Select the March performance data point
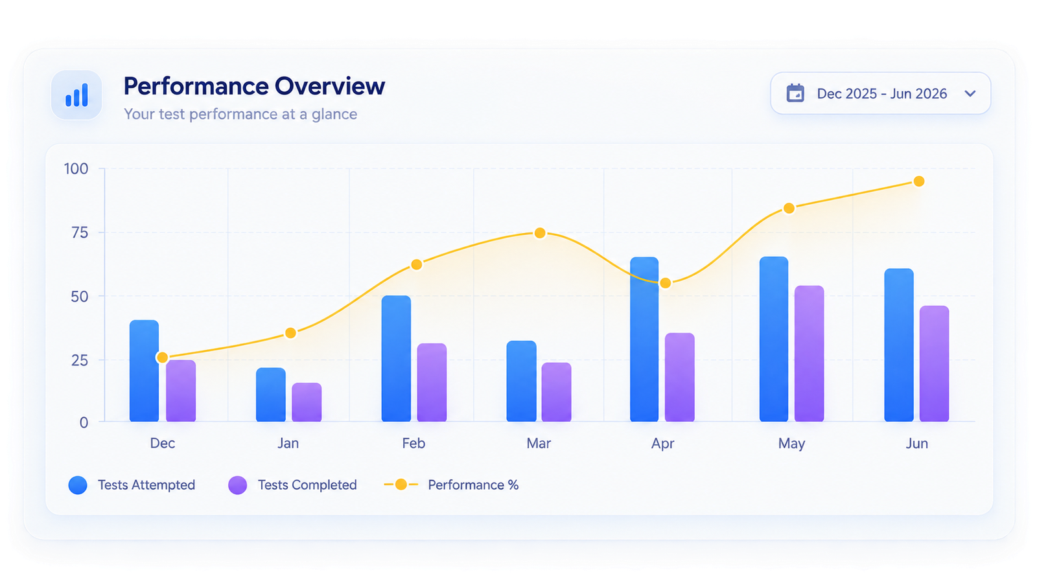 (x=540, y=233)
